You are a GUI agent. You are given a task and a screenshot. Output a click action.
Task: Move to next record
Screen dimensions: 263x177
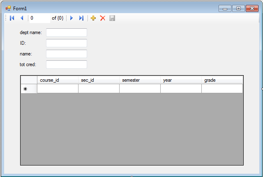coord(72,18)
